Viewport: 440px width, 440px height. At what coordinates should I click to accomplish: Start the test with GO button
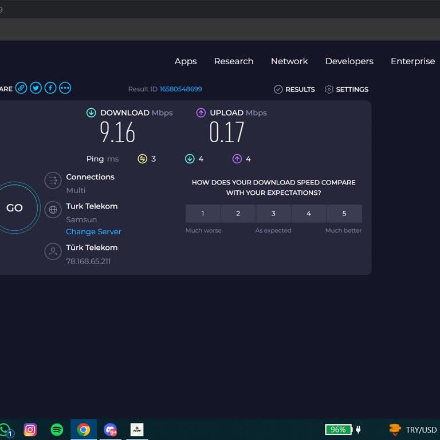[x=14, y=207]
